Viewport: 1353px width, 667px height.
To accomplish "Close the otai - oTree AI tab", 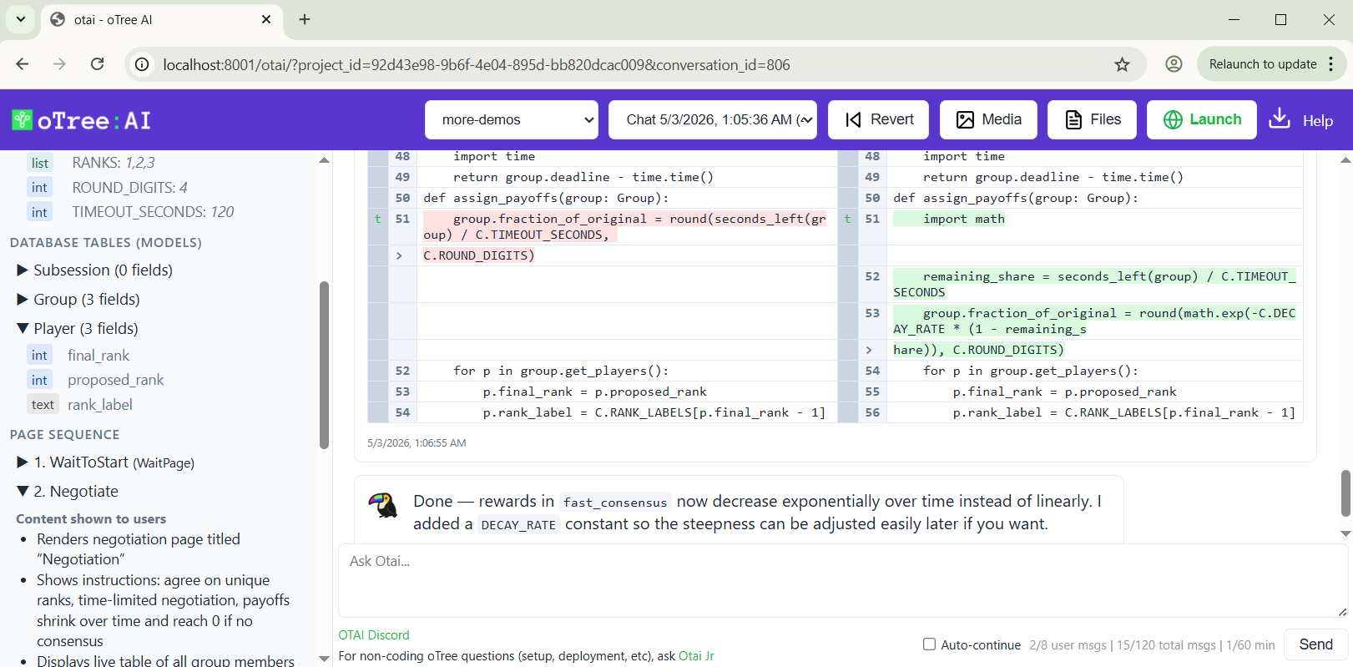I will [266, 19].
